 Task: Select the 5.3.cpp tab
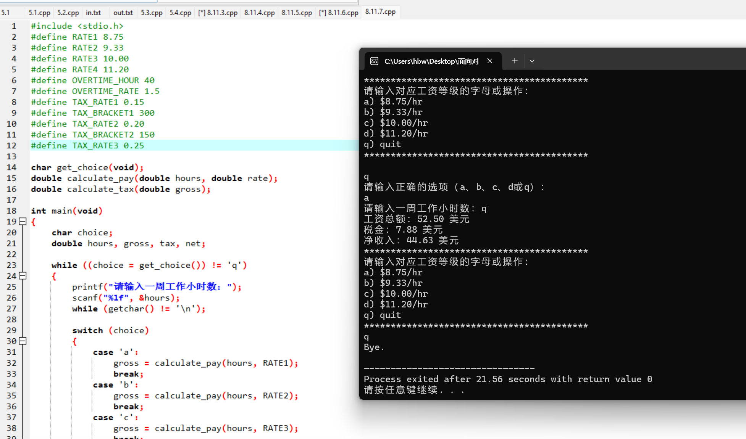[x=152, y=13]
